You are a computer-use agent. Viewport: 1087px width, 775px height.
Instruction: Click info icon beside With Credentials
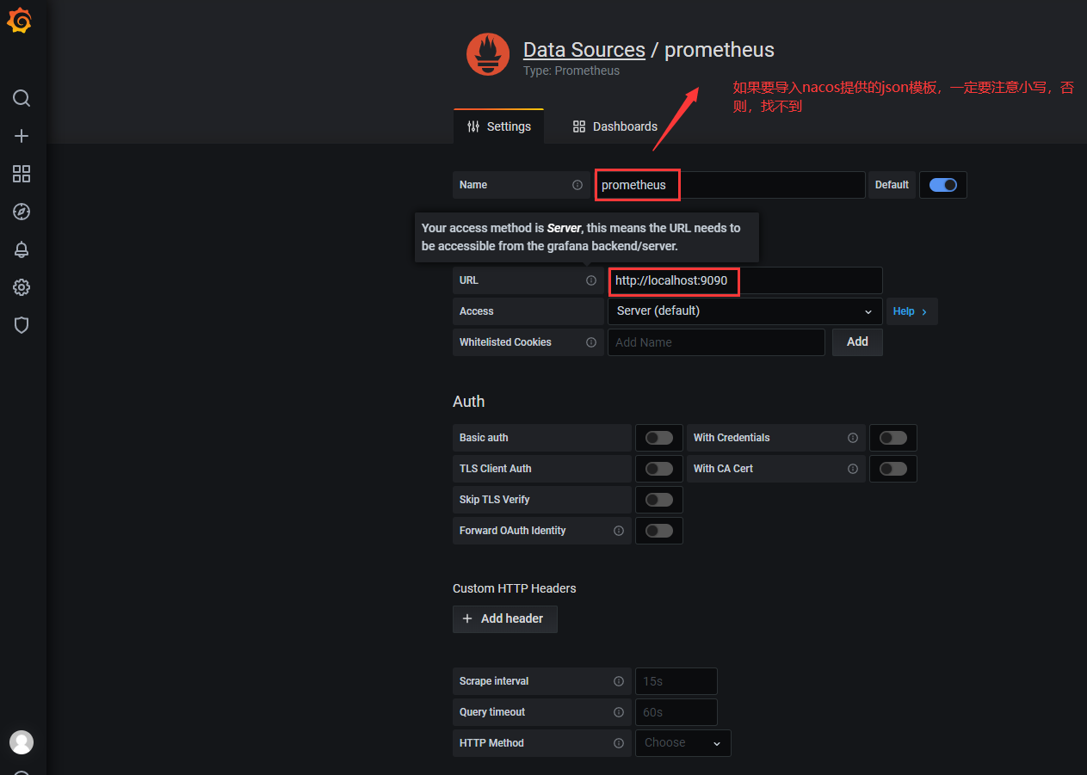[x=853, y=438]
